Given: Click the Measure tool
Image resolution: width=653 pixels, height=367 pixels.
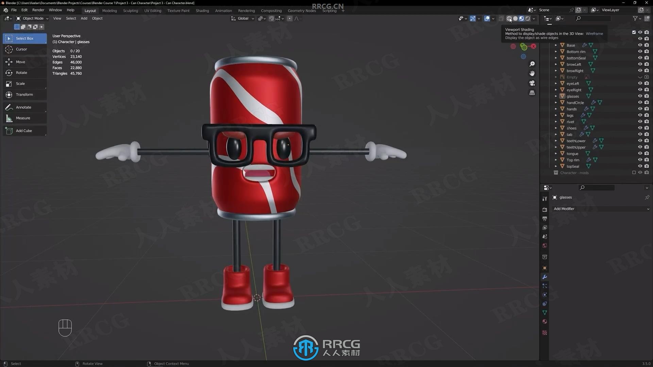Looking at the screenshot, I should point(22,117).
